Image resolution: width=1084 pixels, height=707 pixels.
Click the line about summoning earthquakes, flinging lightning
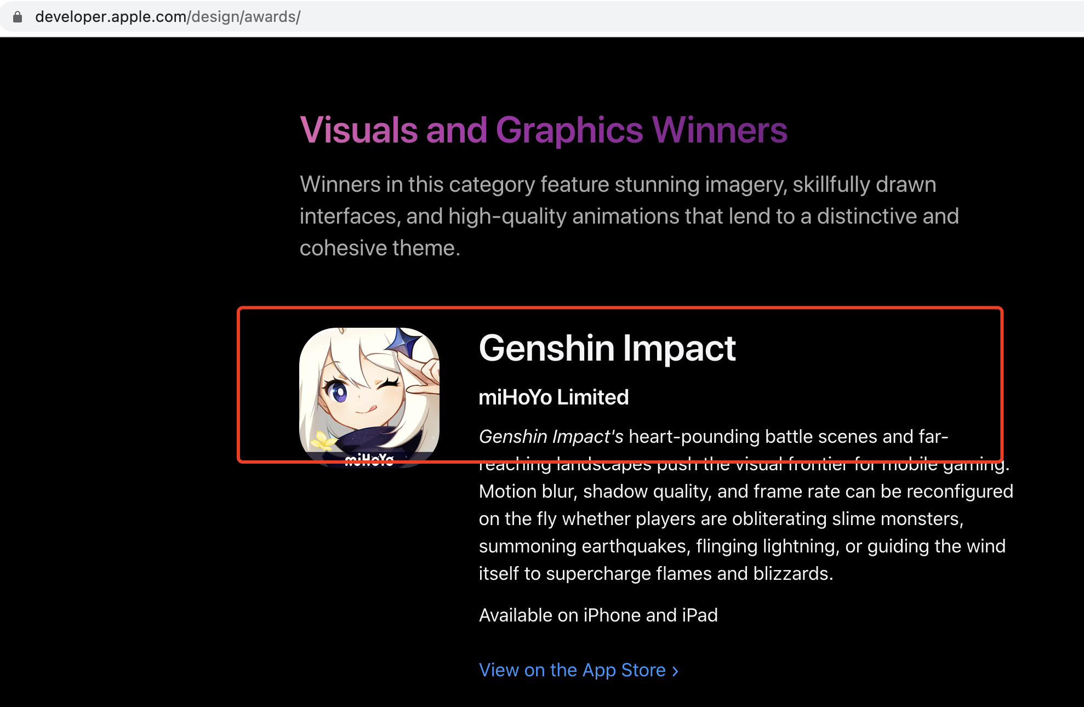[742, 546]
